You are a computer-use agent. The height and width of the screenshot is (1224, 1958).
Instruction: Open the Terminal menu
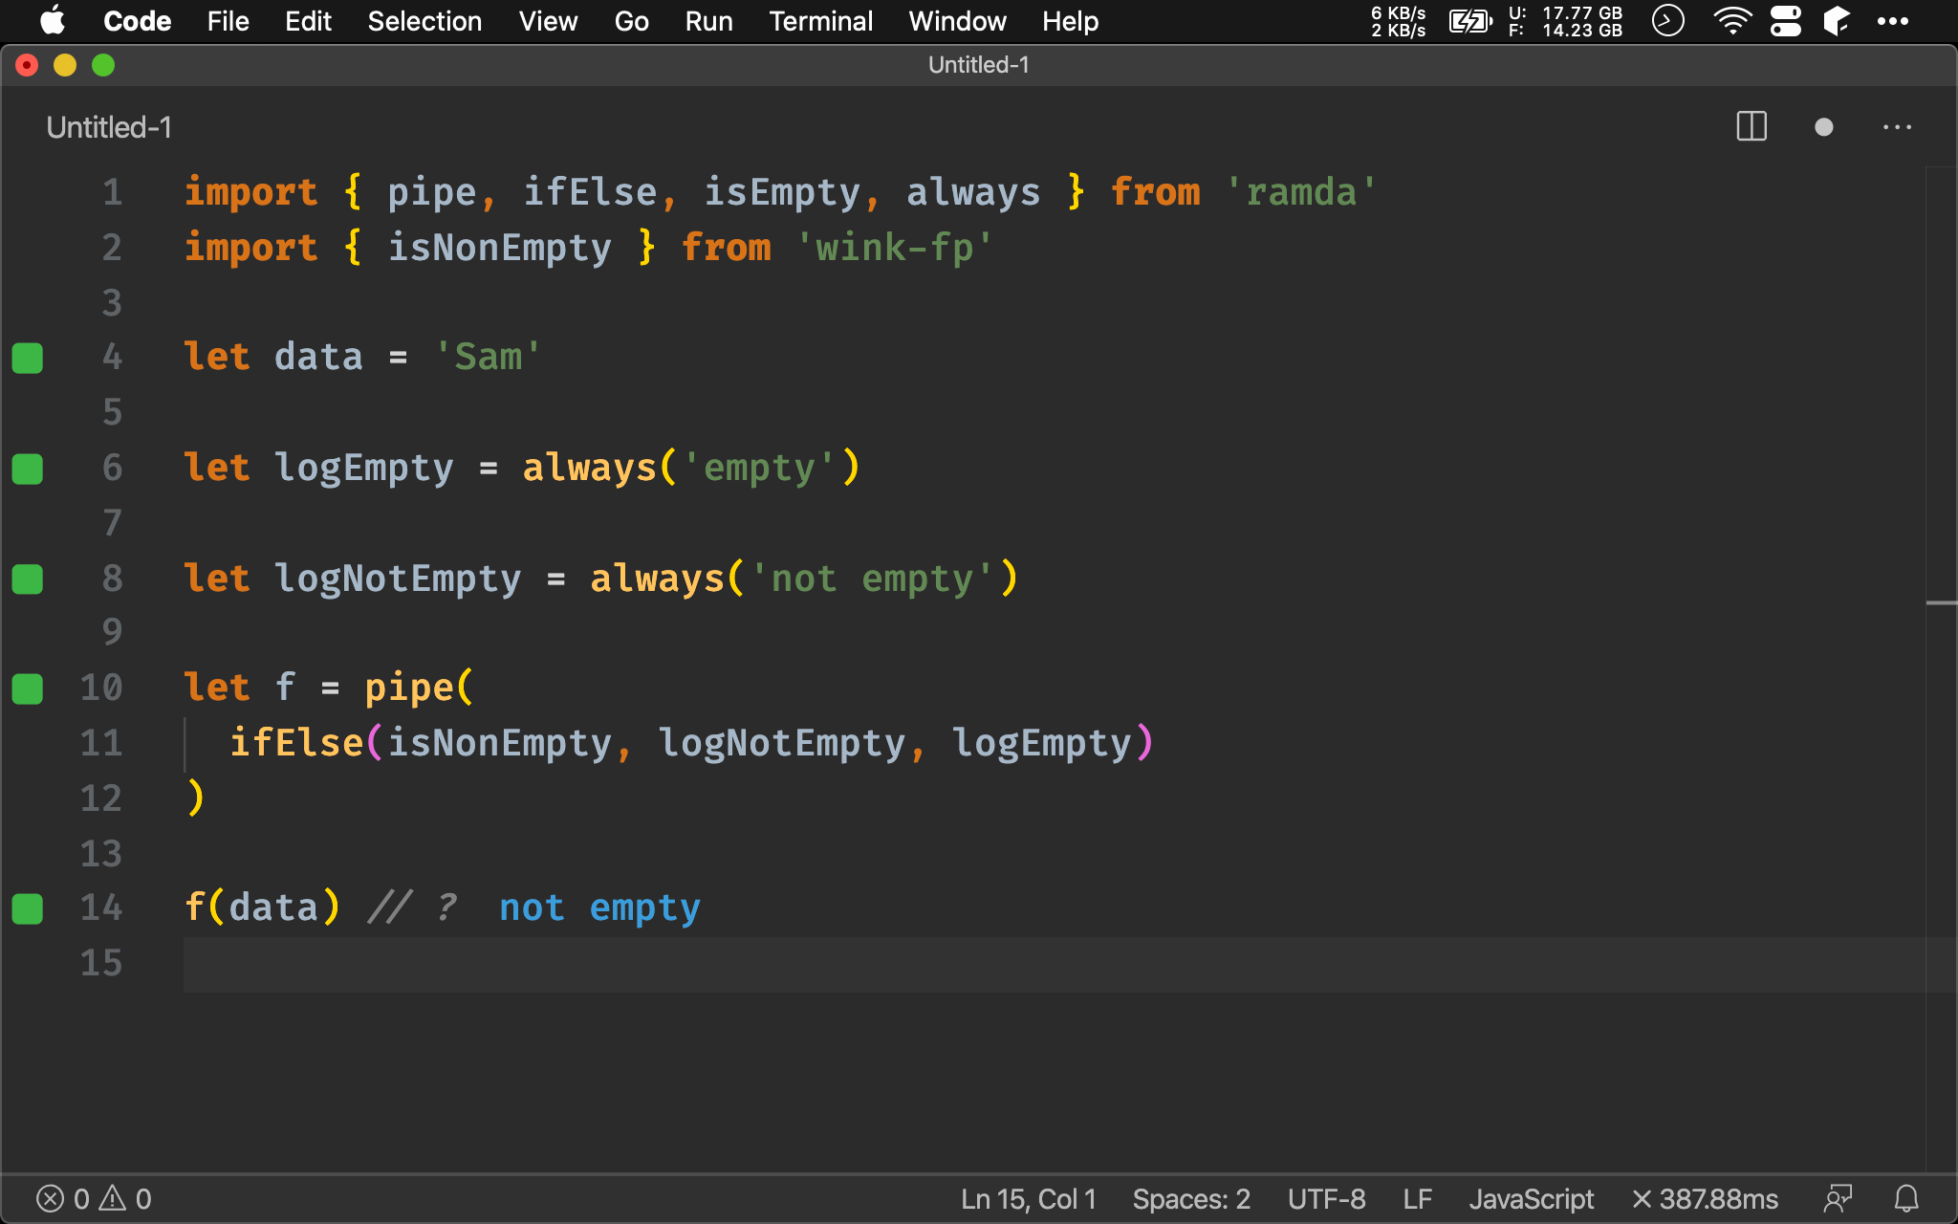pos(820,21)
